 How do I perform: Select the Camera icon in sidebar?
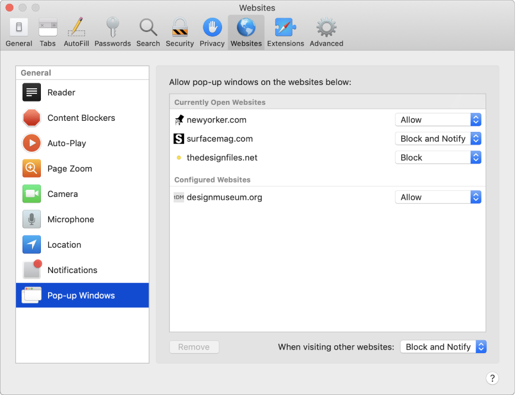31,194
